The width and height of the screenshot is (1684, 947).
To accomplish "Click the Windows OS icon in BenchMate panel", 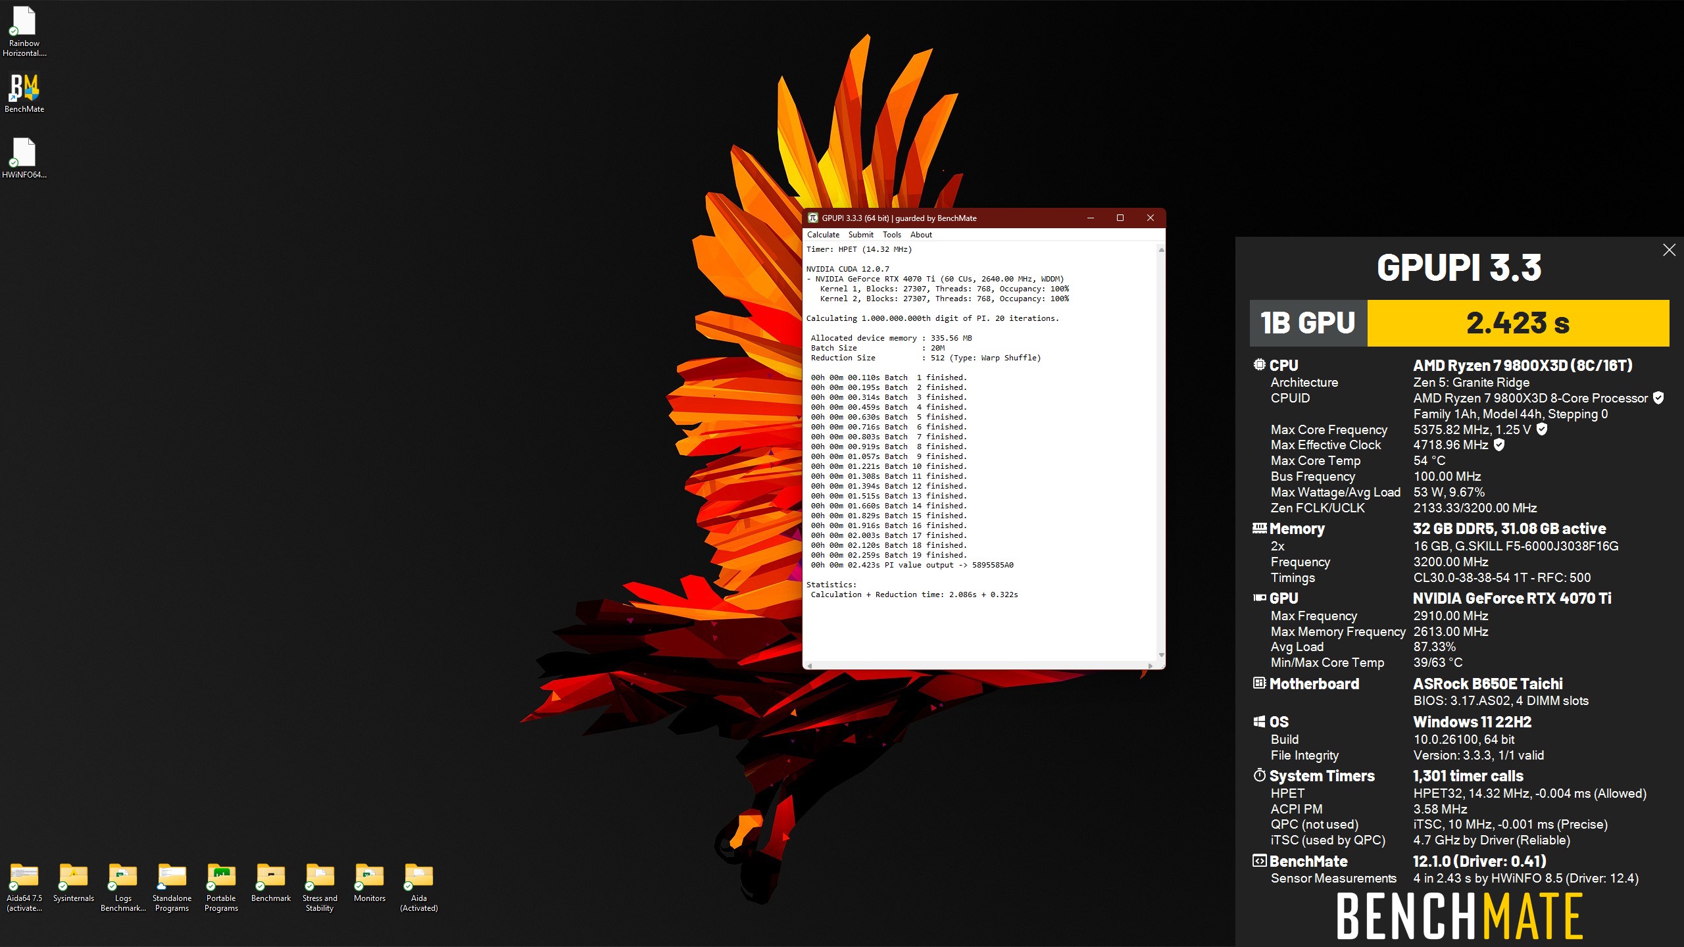I will point(1259,721).
